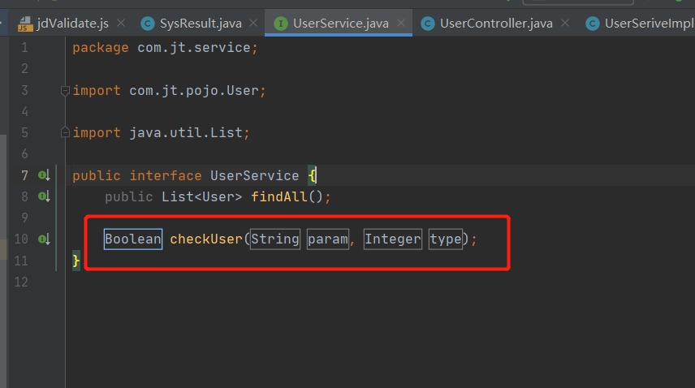Open the UserController.java tab

point(496,23)
